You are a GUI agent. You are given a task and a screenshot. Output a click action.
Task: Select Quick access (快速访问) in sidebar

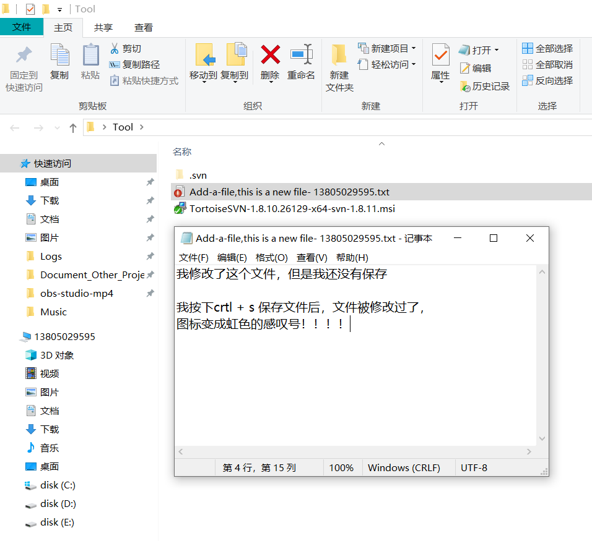tap(79, 163)
